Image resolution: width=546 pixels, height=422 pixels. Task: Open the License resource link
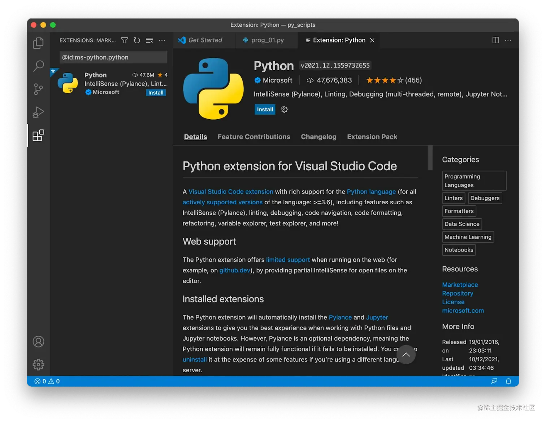453,302
